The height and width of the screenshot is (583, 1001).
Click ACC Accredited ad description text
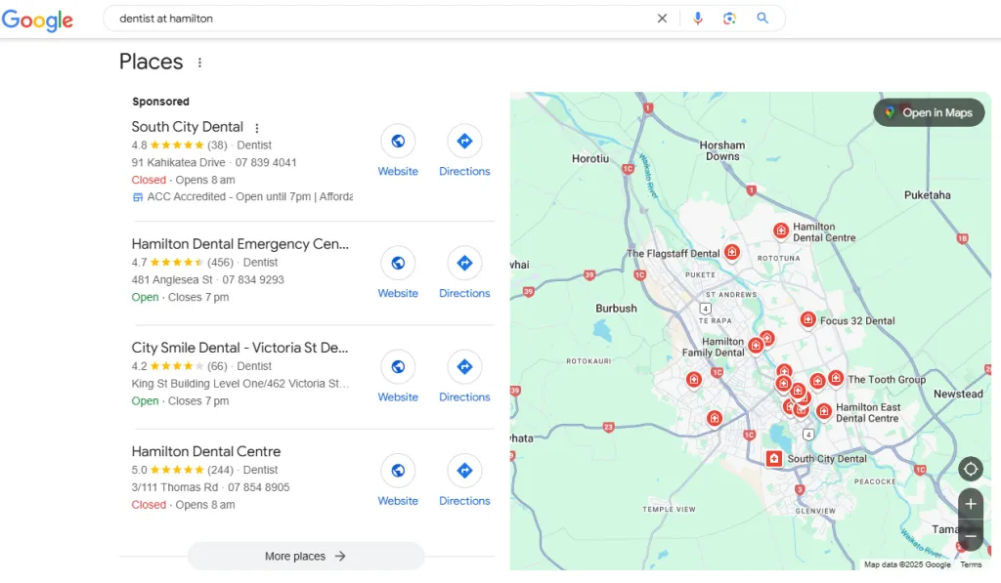point(249,196)
